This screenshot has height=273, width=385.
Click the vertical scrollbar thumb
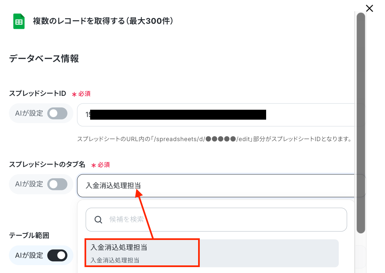(x=361, y=123)
